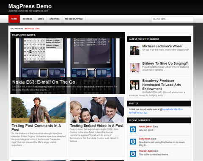Open Michael Jackson's Woes article

(x=162, y=46)
